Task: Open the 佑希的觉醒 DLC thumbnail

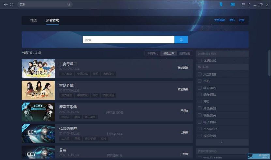Action: pos(38,133)
